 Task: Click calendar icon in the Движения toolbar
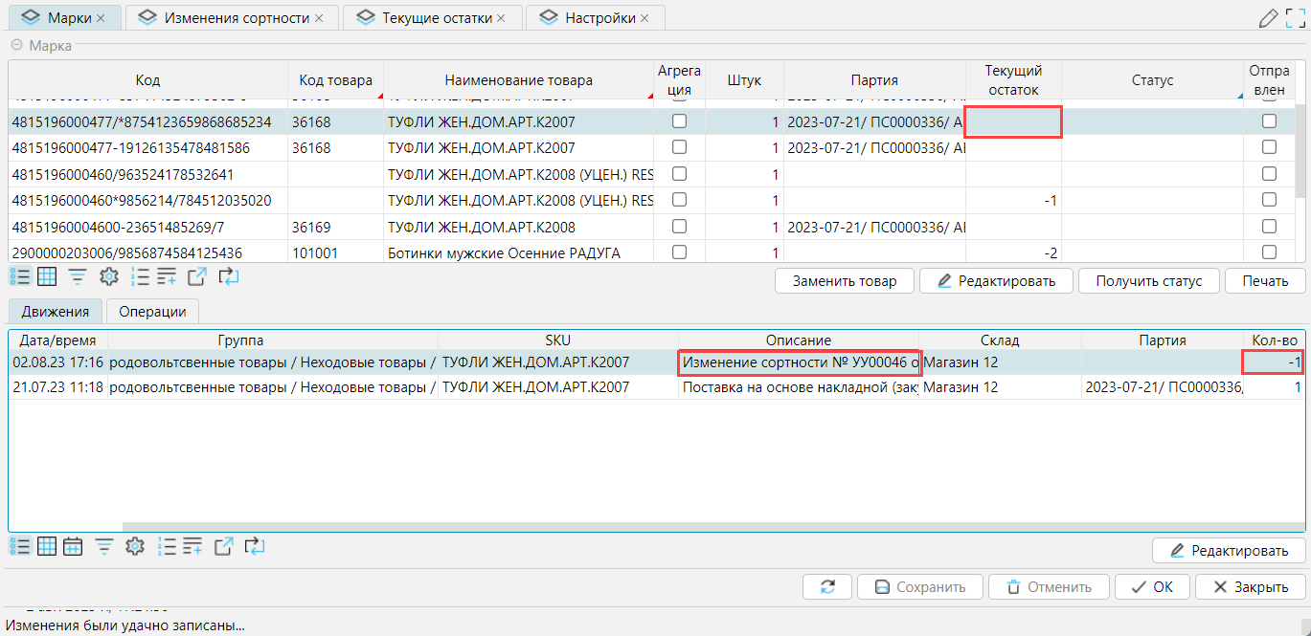73,546
